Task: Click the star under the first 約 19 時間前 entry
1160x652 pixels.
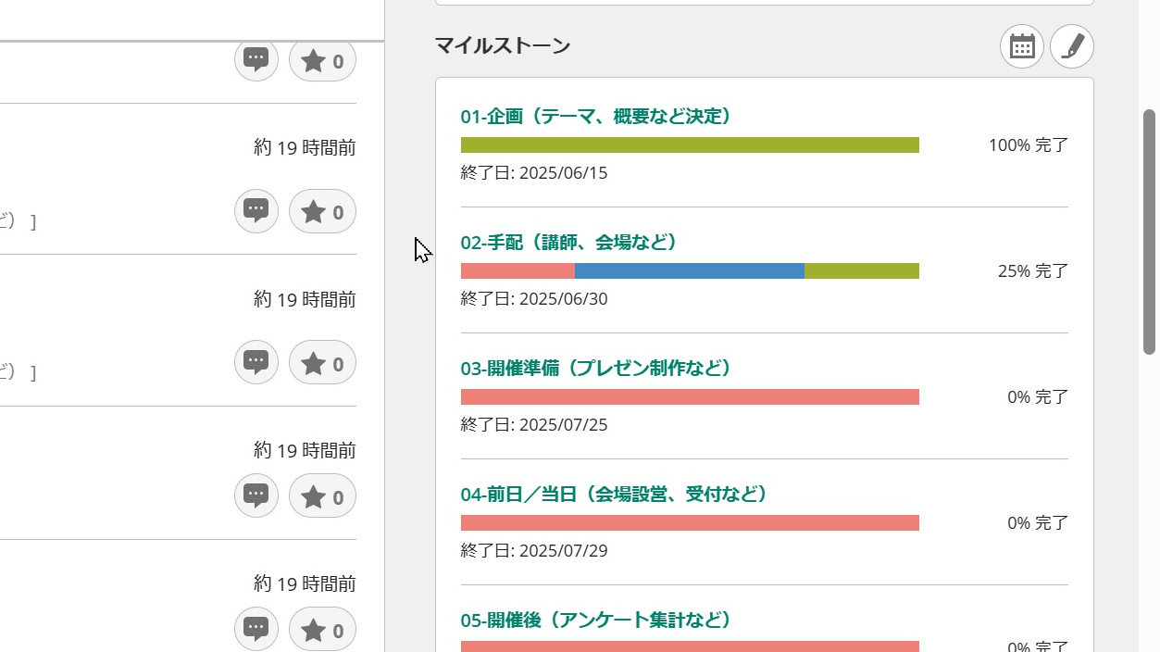Action: click(322, 212)
